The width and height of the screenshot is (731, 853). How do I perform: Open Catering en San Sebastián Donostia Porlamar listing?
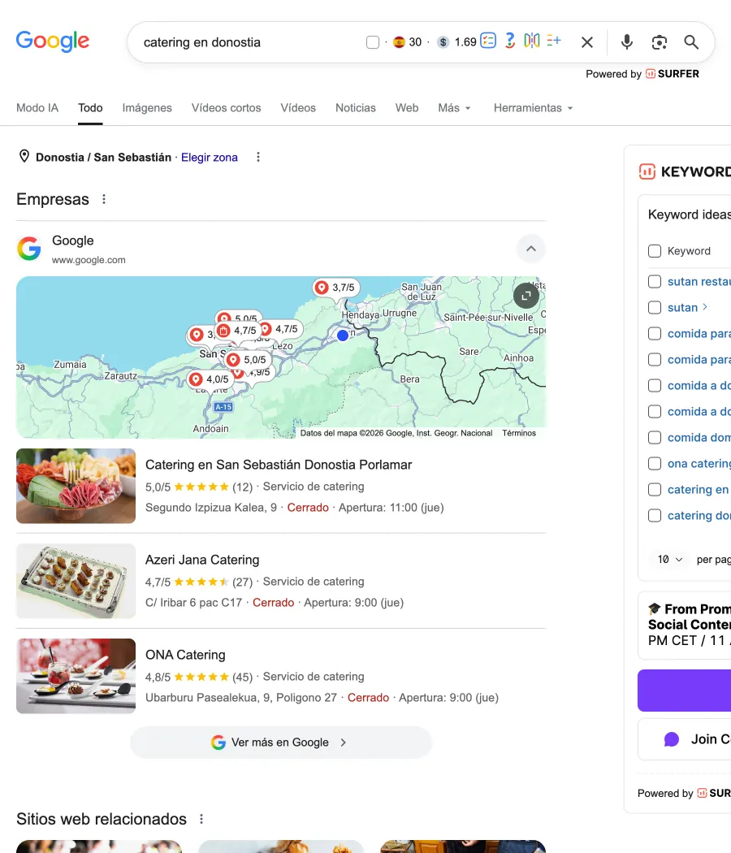point(279,465)
